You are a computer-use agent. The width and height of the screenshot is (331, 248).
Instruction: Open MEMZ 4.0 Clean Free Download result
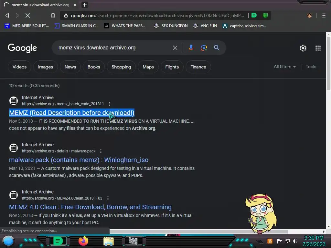90,207
